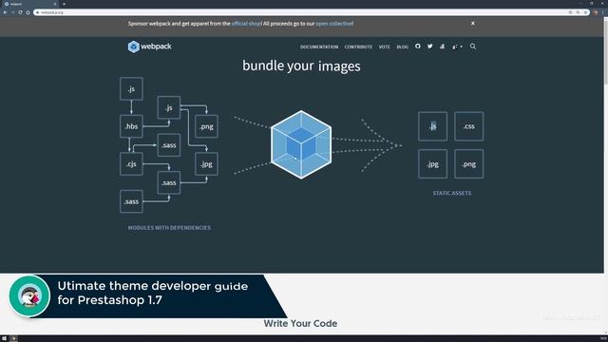Click the 'MODULES WITH DEPENDENCIES' label
The image size is (608, 342).
coord(169,228)
